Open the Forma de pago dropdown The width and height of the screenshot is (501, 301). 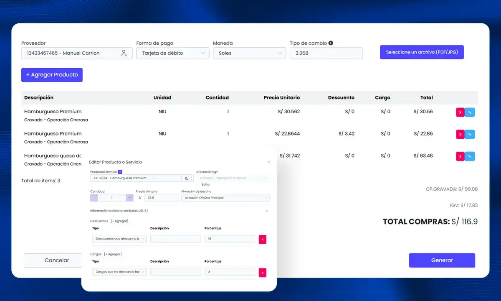pos(173,53)
